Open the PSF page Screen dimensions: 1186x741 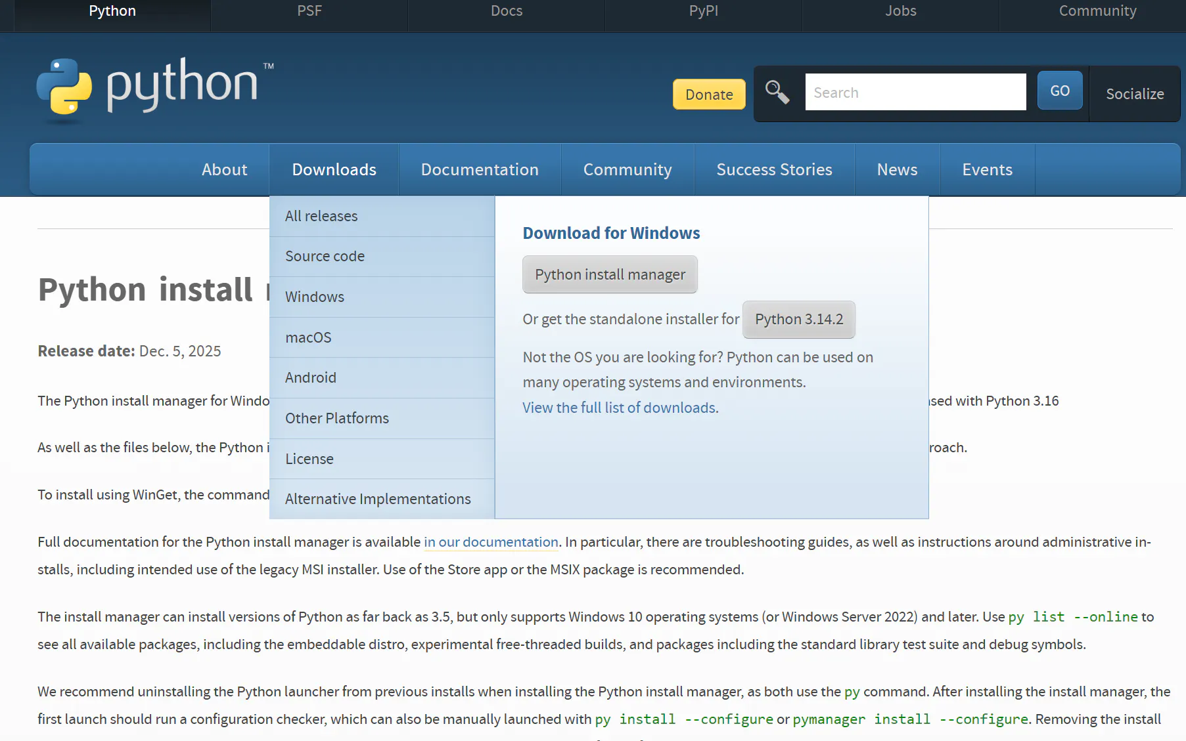coord(309,11)
